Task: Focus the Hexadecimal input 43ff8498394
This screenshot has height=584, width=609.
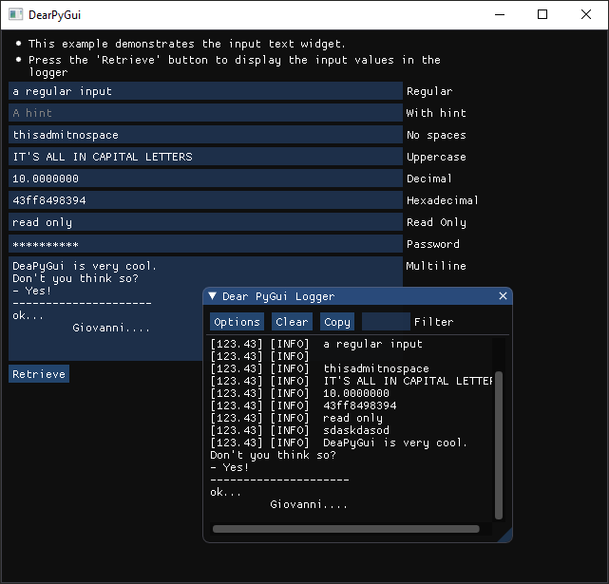Action: [205, 200]
